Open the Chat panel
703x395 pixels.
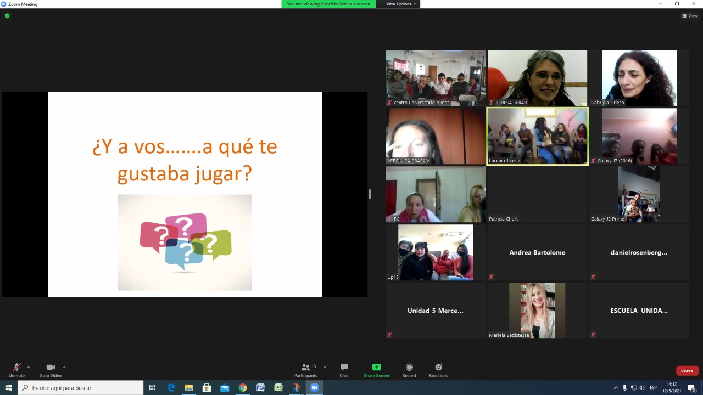(x=344, y=370)
